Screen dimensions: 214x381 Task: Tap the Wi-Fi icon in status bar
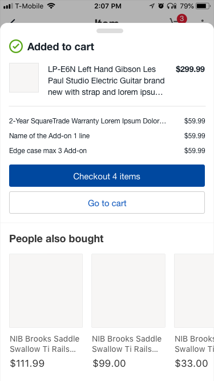(51, 6)
